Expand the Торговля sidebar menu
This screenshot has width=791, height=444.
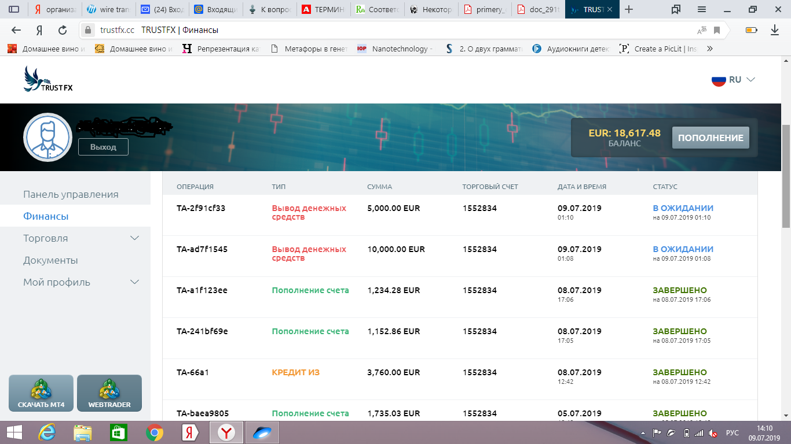click(x=134, y=238)
